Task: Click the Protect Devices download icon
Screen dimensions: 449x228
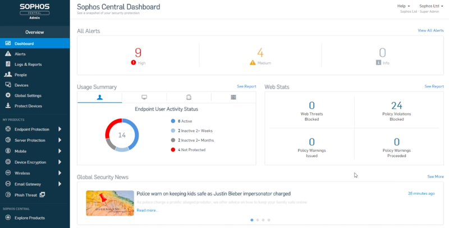Action: click(8, 106)
